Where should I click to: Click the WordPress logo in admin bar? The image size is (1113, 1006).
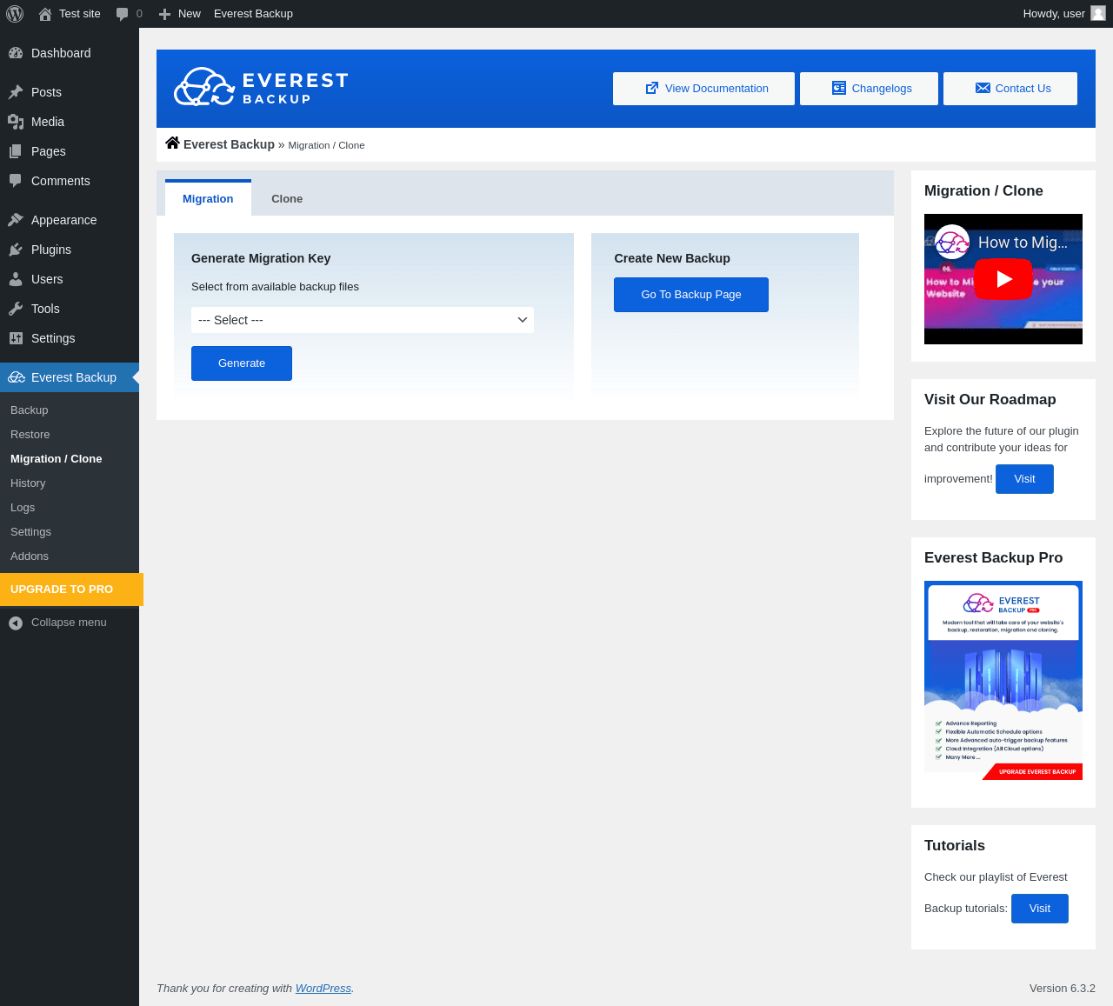pyautogui.click(x=15, y=14)
